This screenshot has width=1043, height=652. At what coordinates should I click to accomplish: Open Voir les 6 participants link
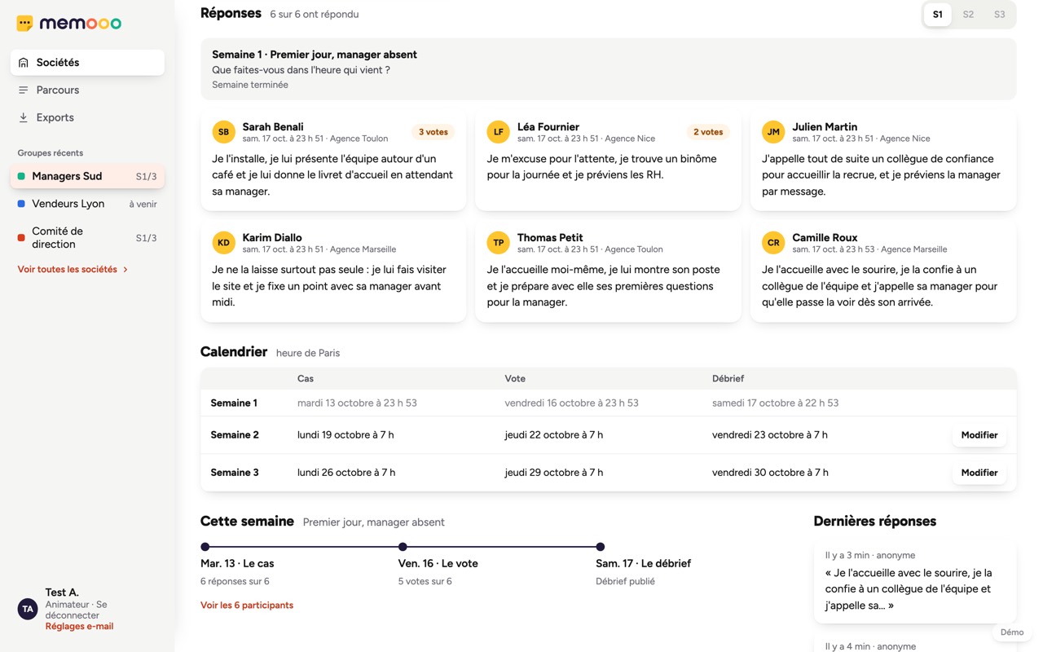[247, 606]
